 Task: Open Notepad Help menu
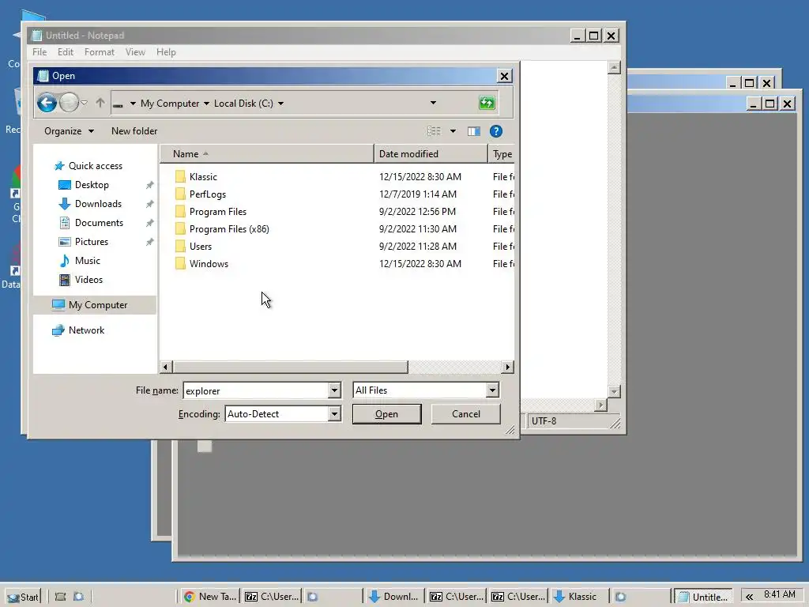(166, 52)
